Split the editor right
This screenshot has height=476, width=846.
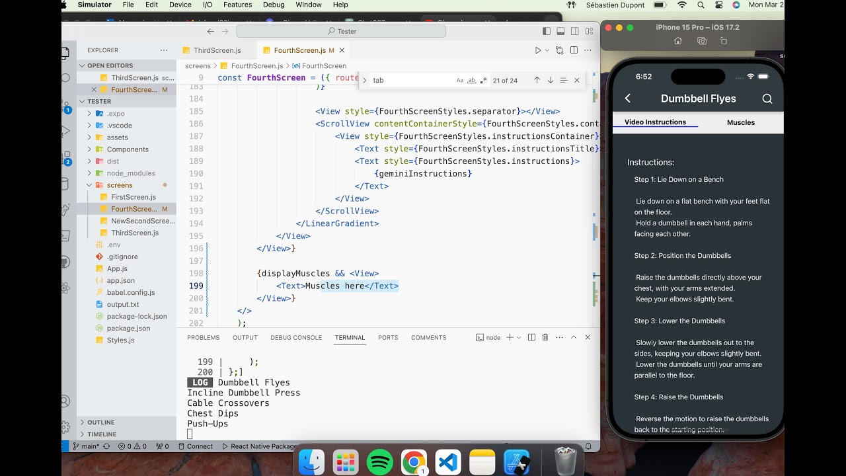point(574,50)
